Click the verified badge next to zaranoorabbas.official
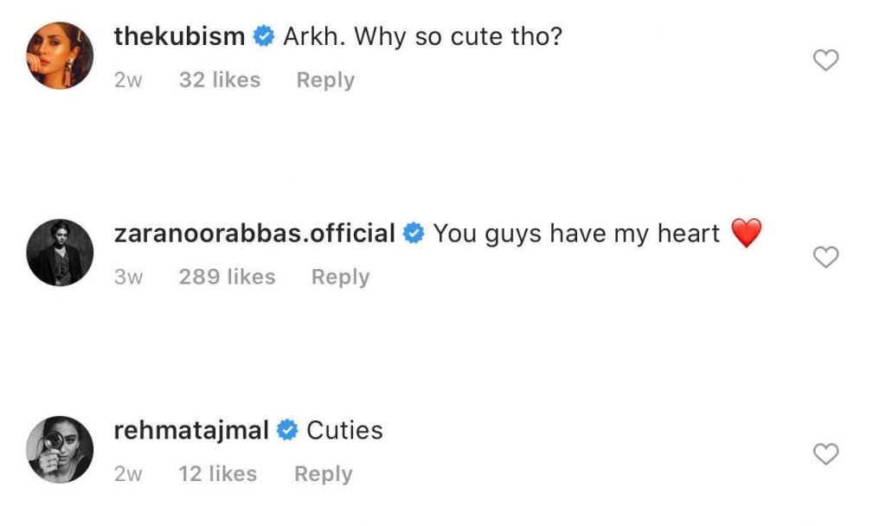Screen dimensions: 886x526 point(414,234)
